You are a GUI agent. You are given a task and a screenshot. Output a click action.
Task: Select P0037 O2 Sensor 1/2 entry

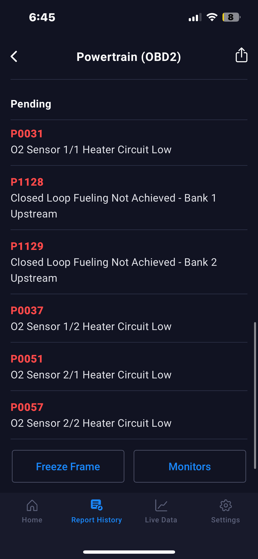click(91, 326)
